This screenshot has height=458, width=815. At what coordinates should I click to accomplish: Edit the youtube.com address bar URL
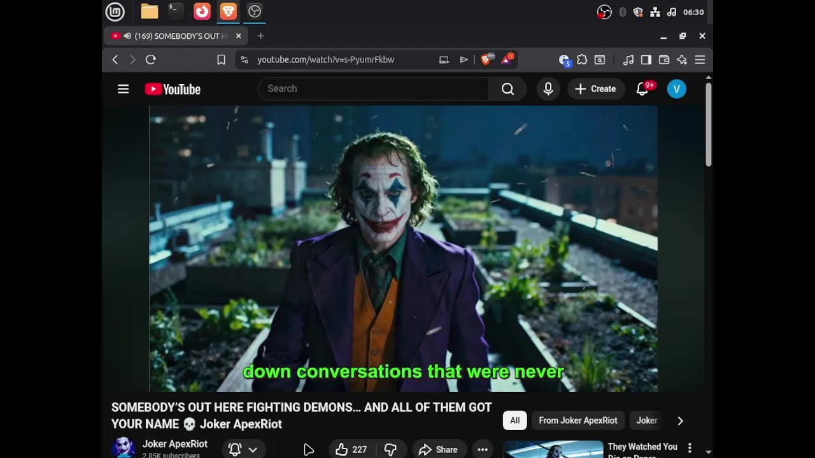pos(325,60)
